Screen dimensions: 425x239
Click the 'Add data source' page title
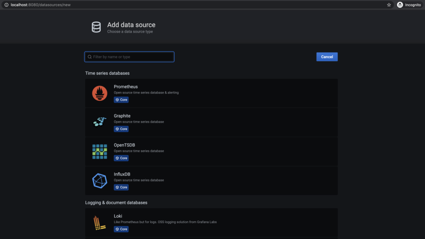(x=131, y=25)
